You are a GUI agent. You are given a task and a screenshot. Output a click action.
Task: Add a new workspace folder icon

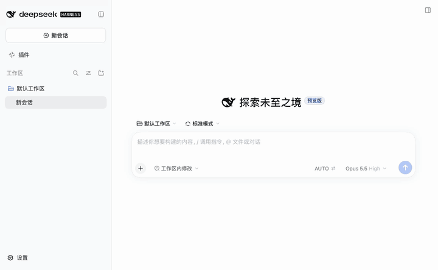[x=101, y=73]
